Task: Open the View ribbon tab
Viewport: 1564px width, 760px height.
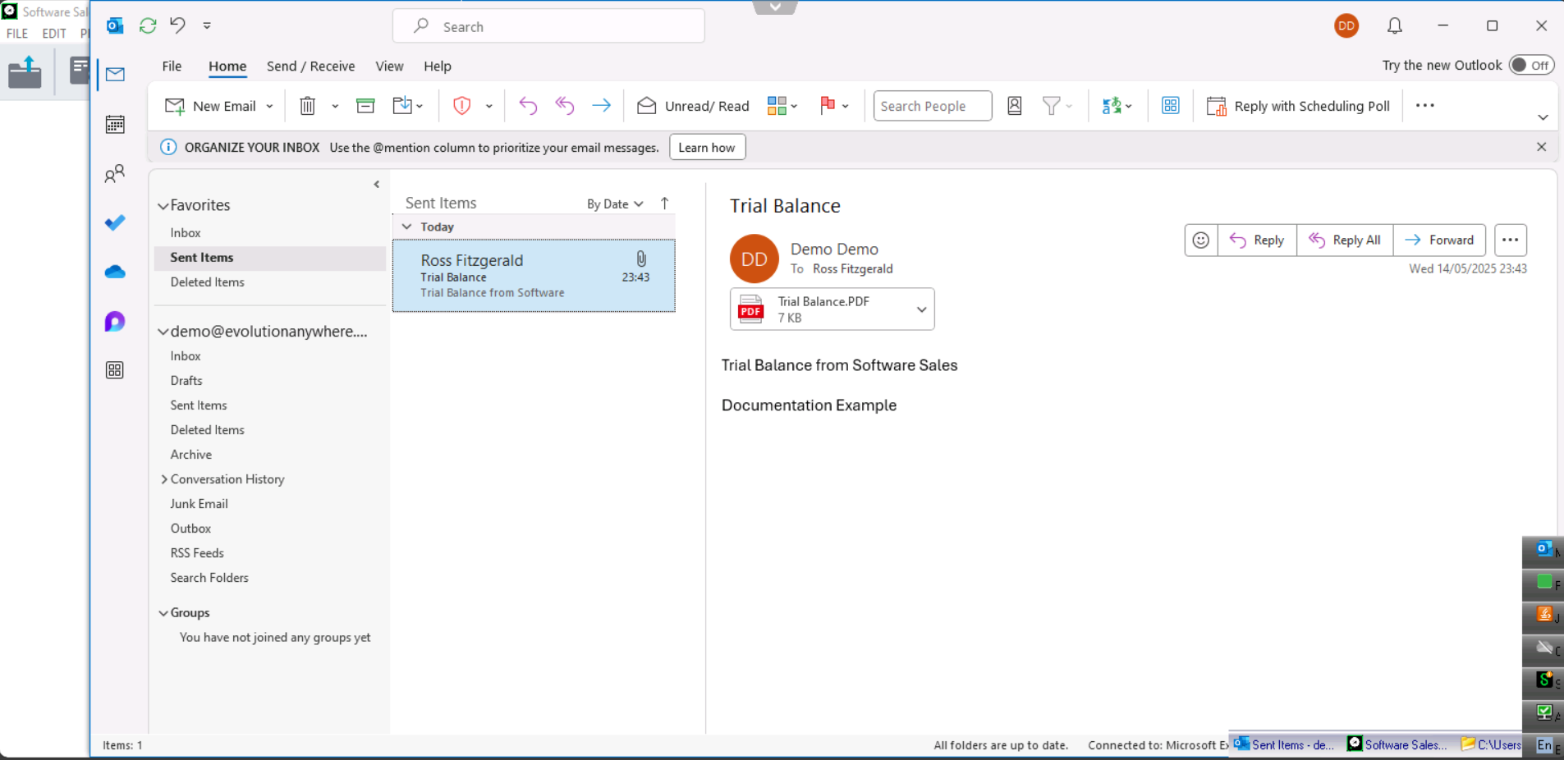Action: click(389, 66)
